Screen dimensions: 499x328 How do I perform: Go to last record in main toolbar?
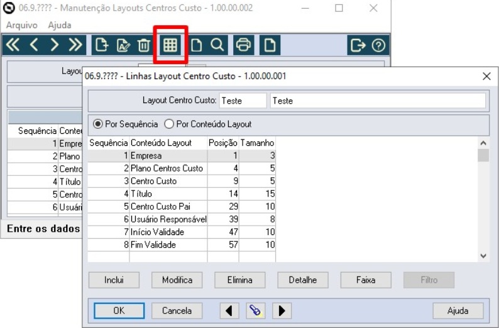[x=75, y=45]
